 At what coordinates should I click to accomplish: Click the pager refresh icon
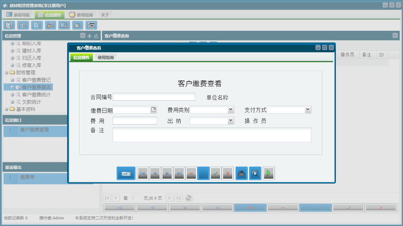189,198
